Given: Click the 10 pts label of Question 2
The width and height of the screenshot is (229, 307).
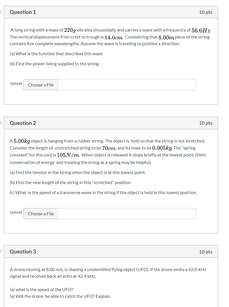Looking at the screenshot, I should point(206,123).
